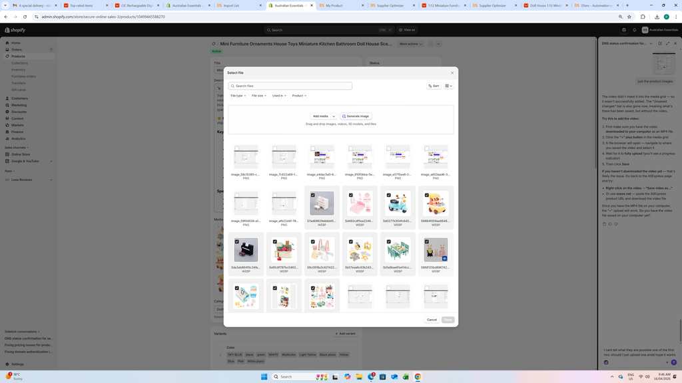Open Markets in the sidebar
This screenshot has width=682, height=383.
(x=17, y=125)
